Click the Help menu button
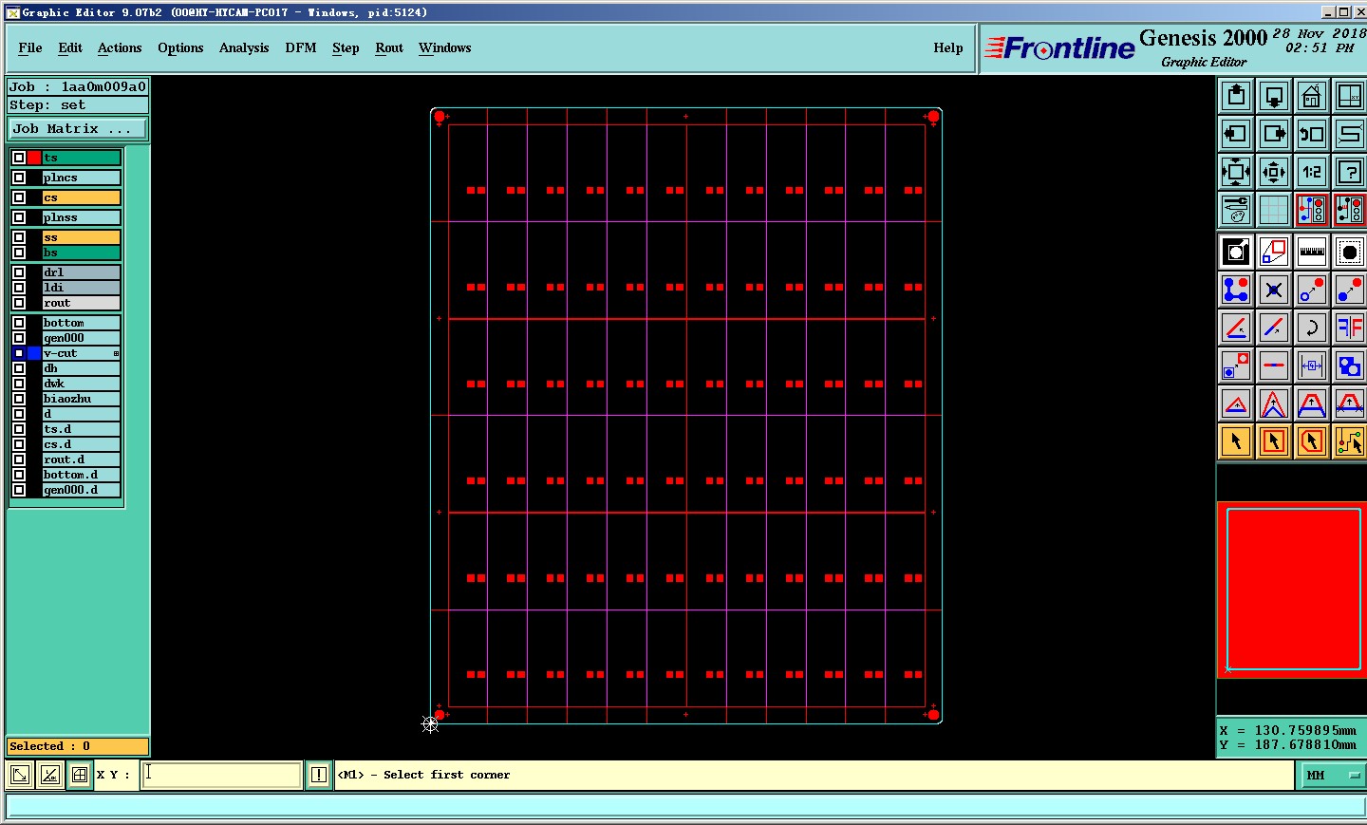Screen dimensions: 1367x825 pos(948,48)
